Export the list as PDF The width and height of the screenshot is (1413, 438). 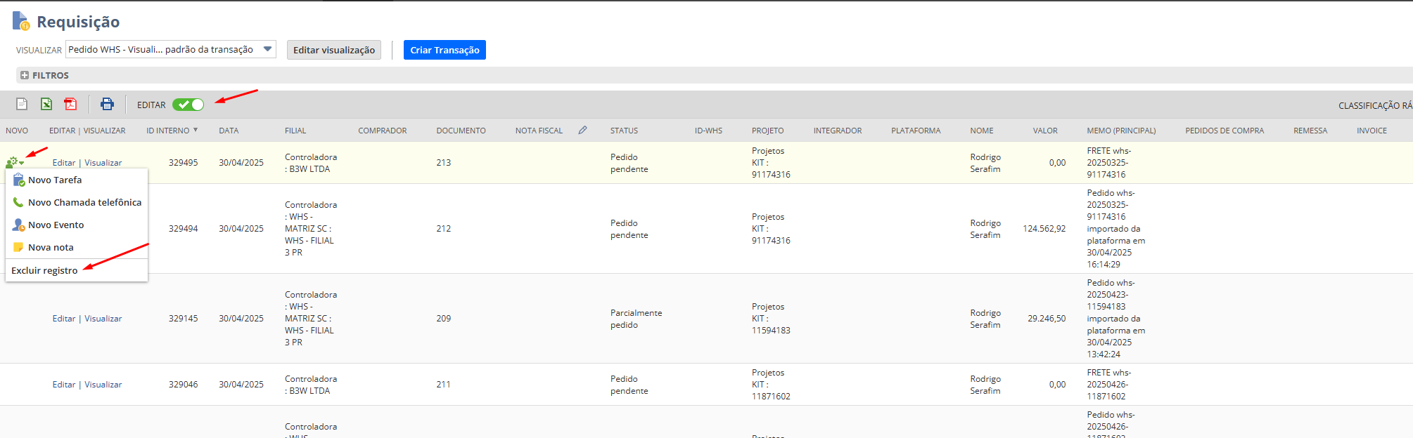[x=70, y=104]
